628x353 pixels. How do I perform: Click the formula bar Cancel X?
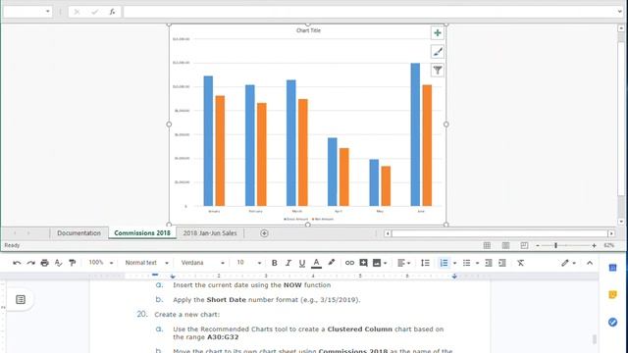point(77,12)
